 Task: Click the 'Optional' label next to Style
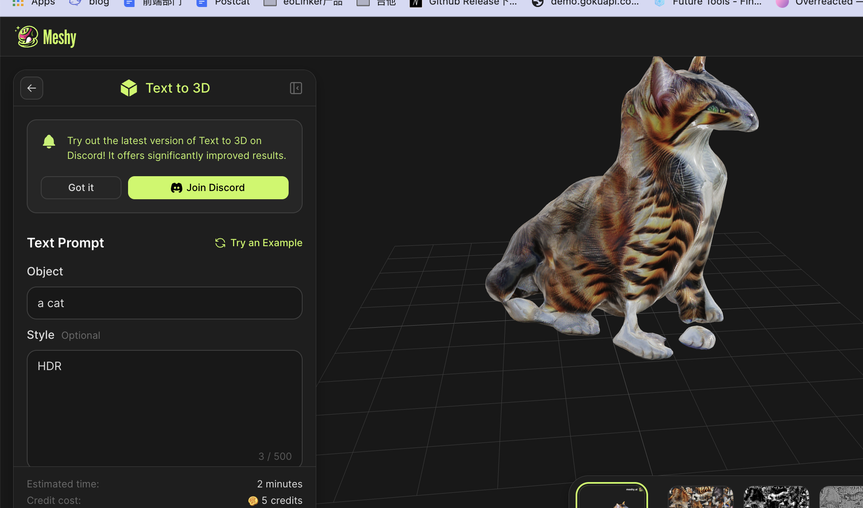coord(81,336)
